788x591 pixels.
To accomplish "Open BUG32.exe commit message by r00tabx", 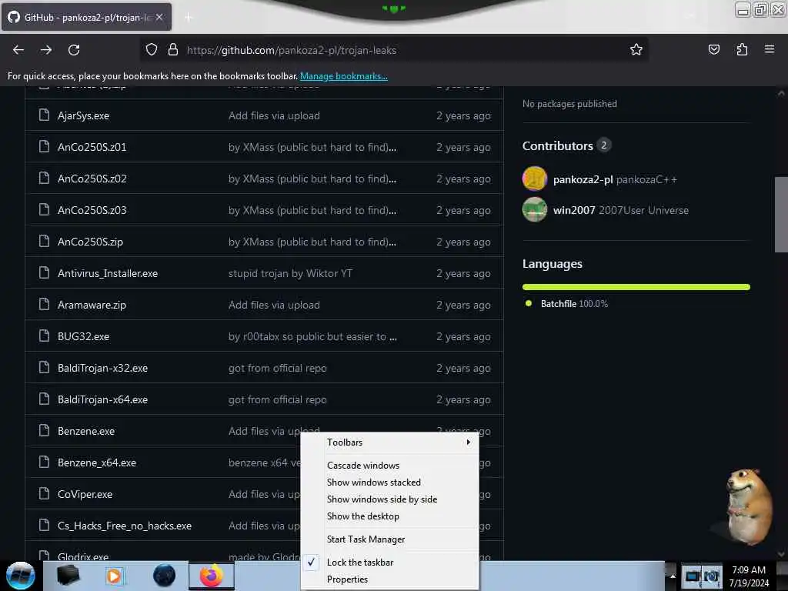I will 312,336.
